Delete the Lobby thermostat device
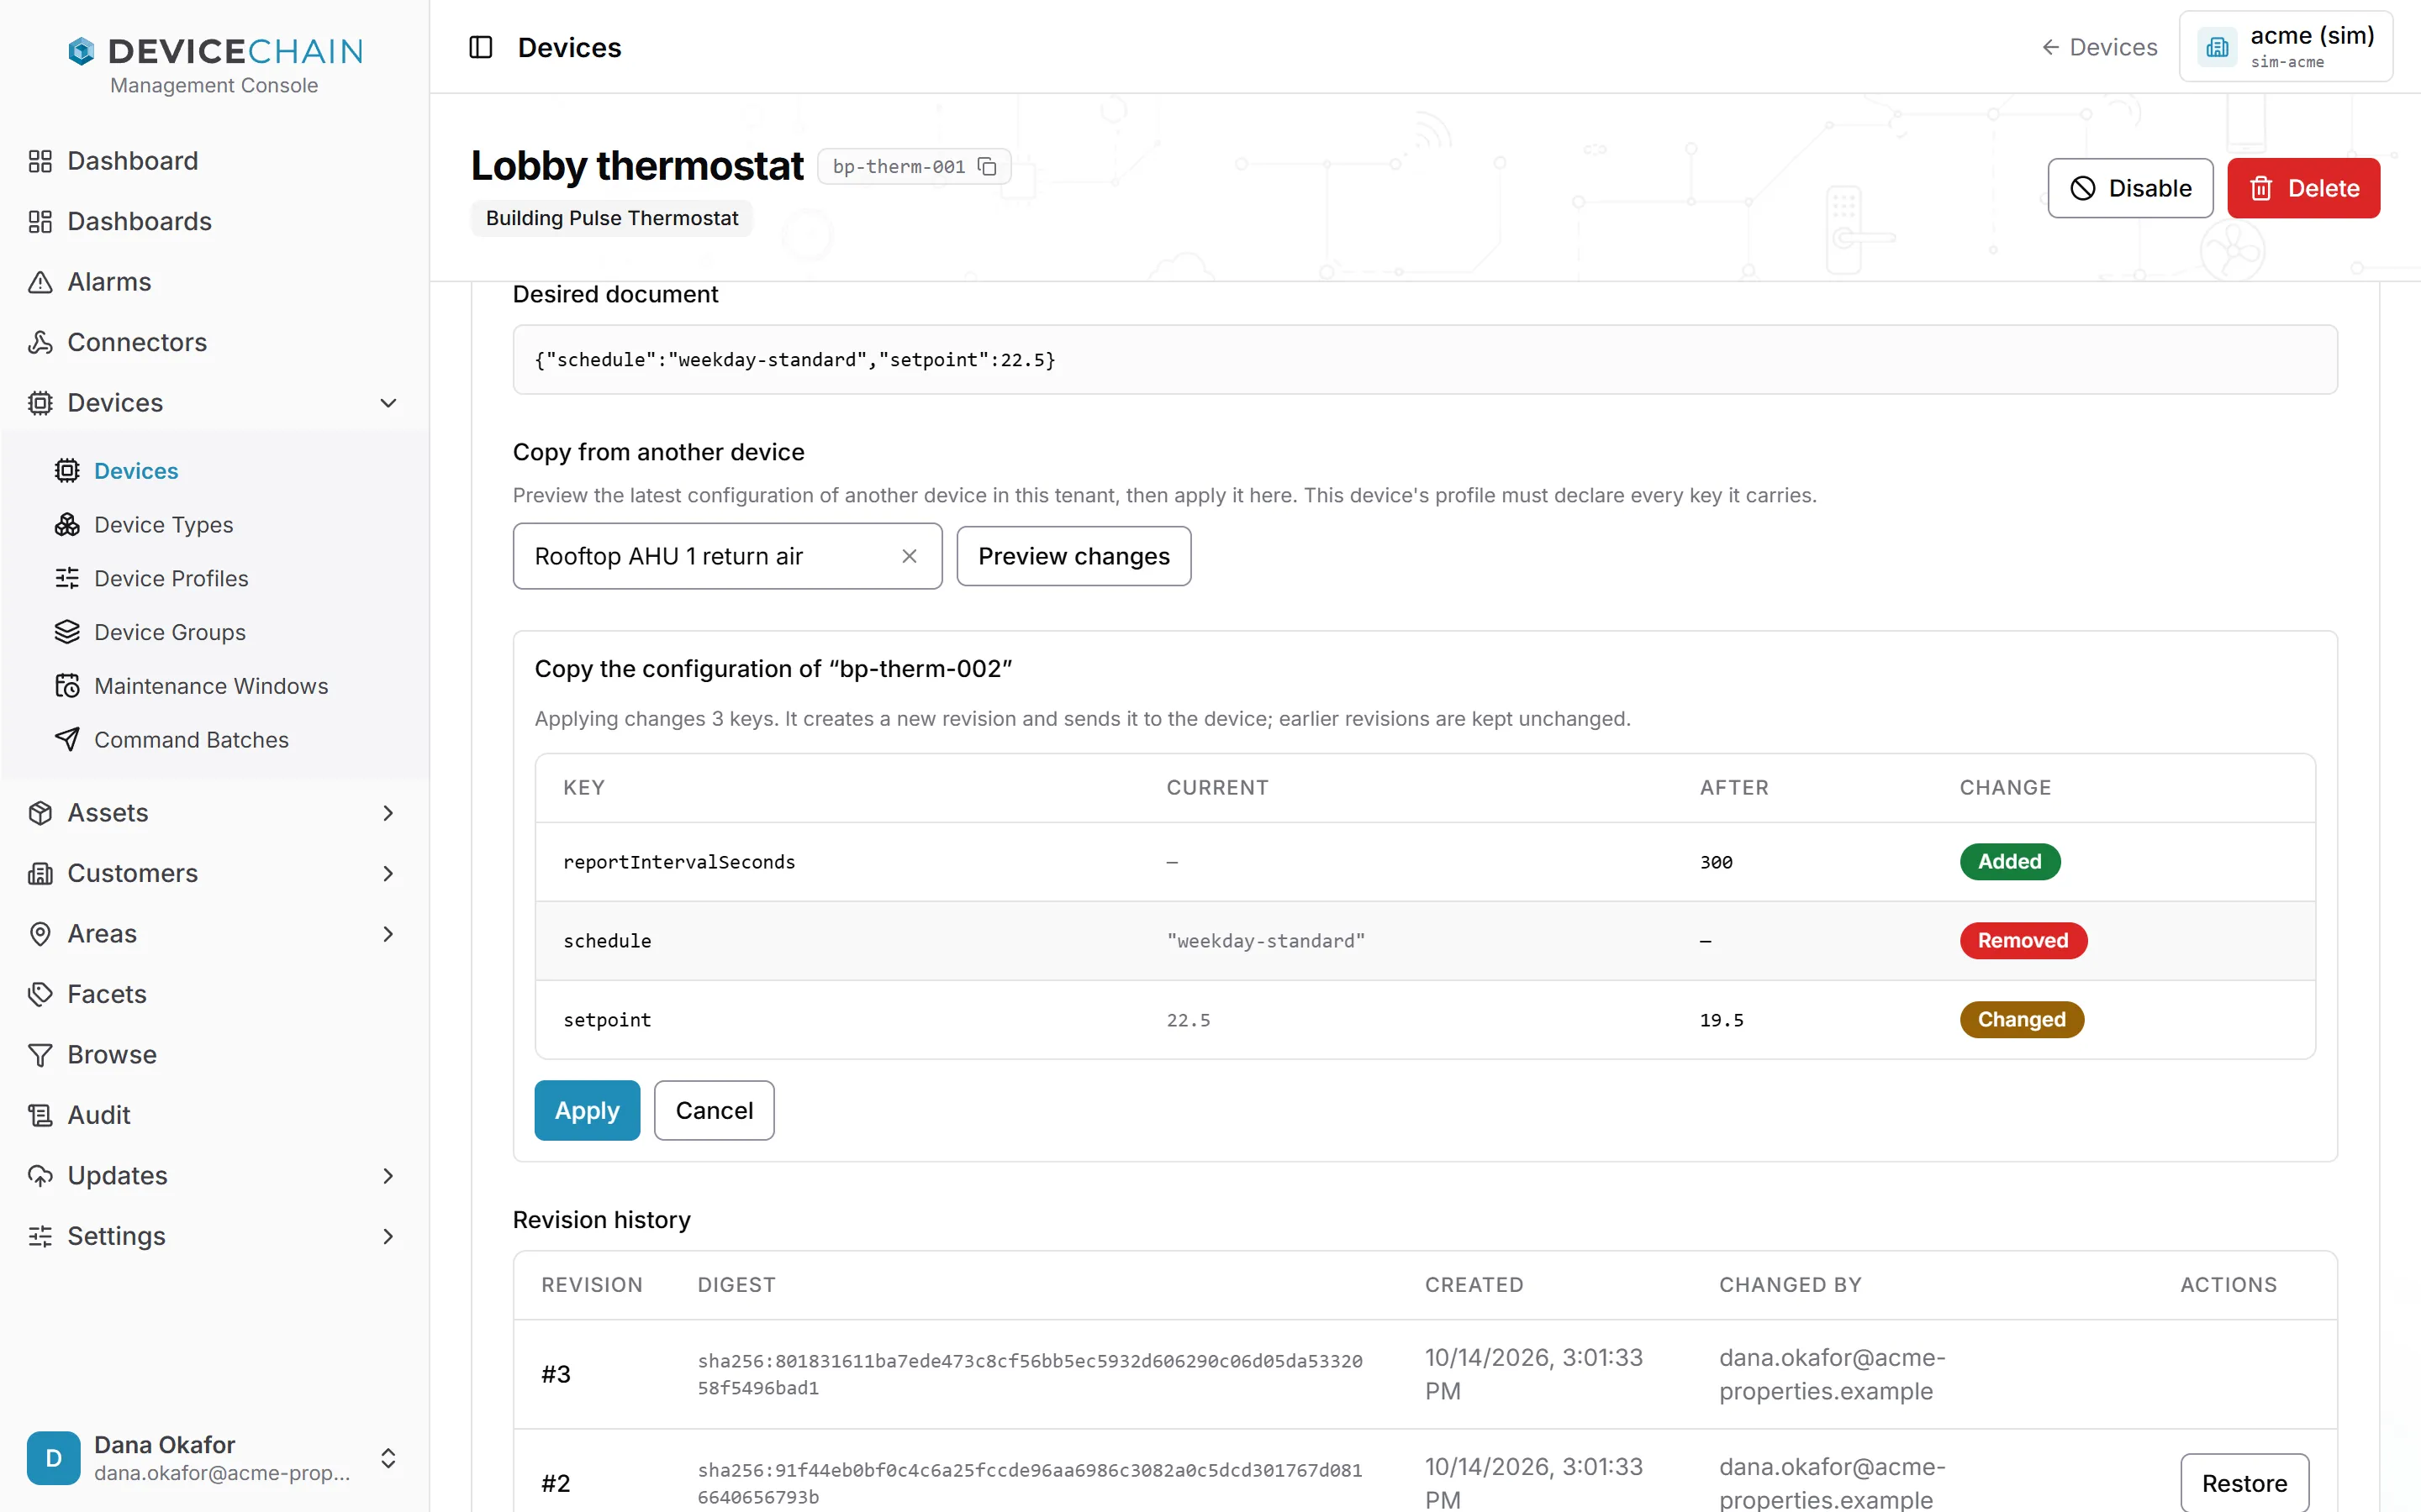2421x1512 pixels. click(x=2303, y=188)
